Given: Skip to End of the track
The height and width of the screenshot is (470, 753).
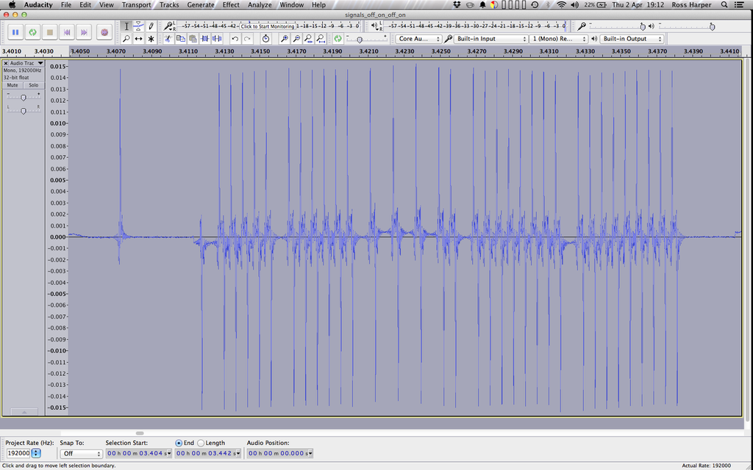Looking at the screenshot, I should pyautogui.click(x=84, y=32).
